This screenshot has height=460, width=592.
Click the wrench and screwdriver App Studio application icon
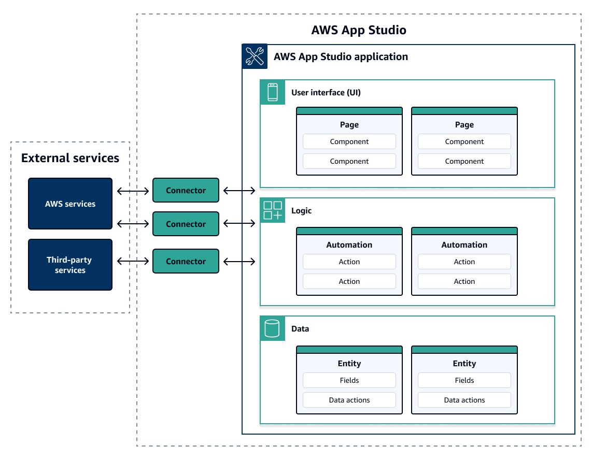255,57
